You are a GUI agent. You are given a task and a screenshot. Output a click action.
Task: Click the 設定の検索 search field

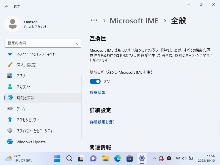click(x=43, y=43)
